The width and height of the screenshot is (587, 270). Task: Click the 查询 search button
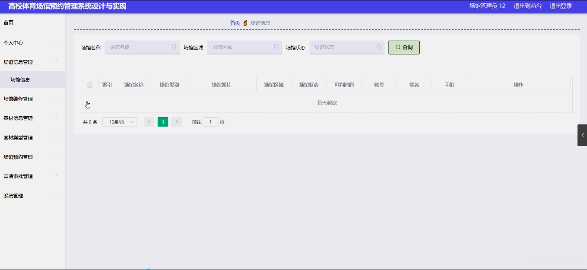[404, 47]
